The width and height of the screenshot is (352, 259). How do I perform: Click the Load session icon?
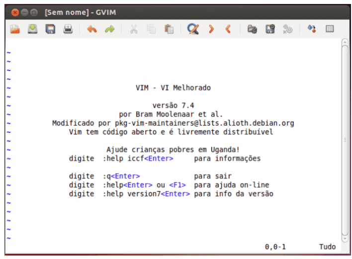[252, 29]
